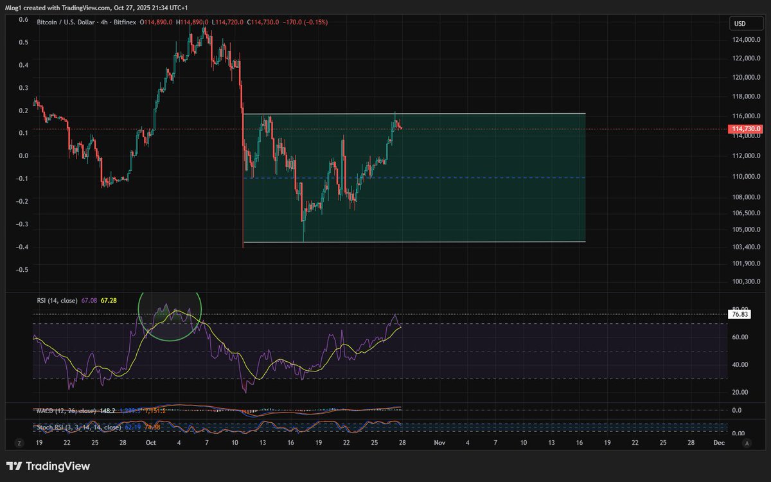Screen dimensions: 771x482
Task: Click the 110,000.0 price axis label
Action: [x=745, y=177]
